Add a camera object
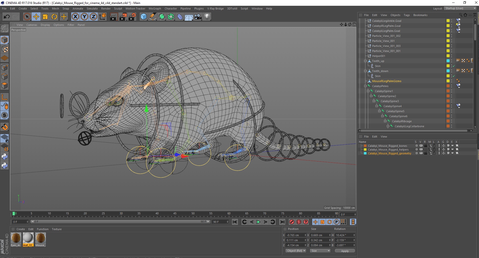The image size is (479, 258). [x=198, y=17]
